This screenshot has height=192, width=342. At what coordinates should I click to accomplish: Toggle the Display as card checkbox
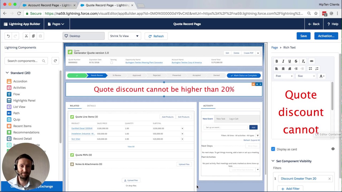tap(273, 149)
